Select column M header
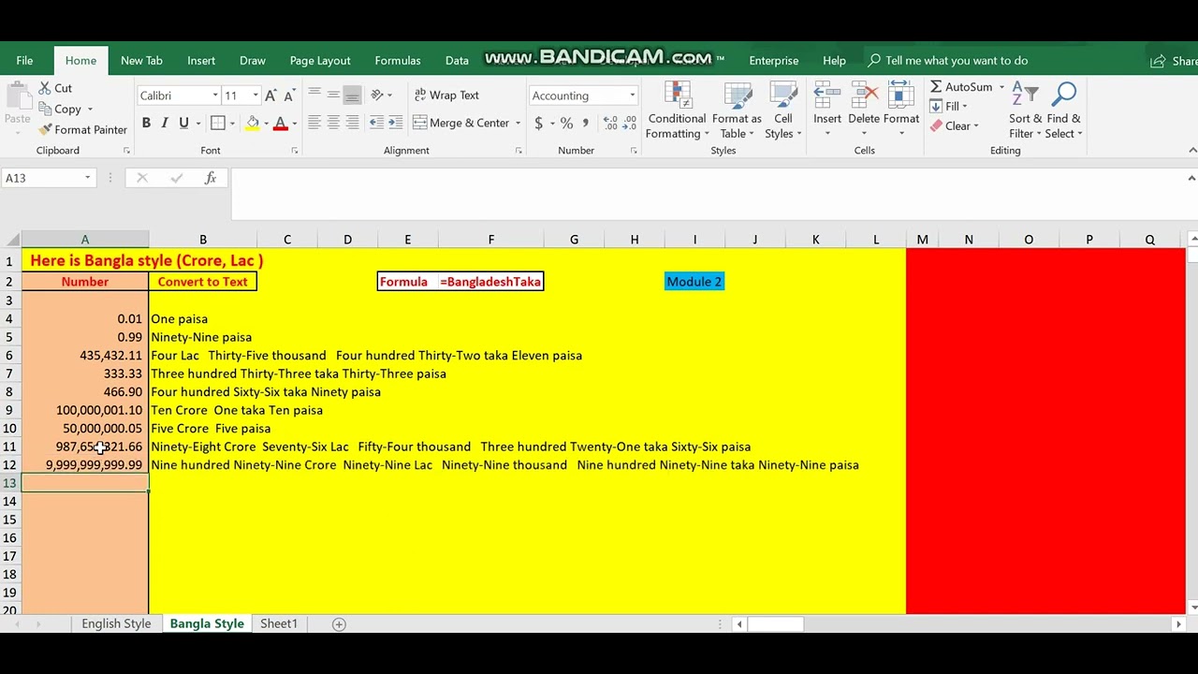The height and width of the screenshot is (674, 1198). tap(922, 240)
